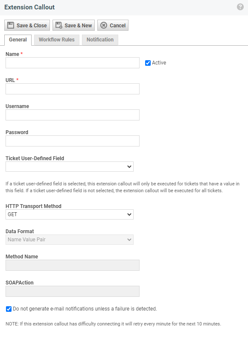Click the Save & New disk icon
Viewport: 248px width, 337px height.
[x=58, y=25]
